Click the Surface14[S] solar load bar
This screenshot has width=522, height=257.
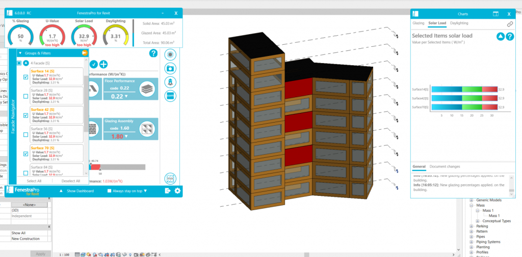pos(464,89)
